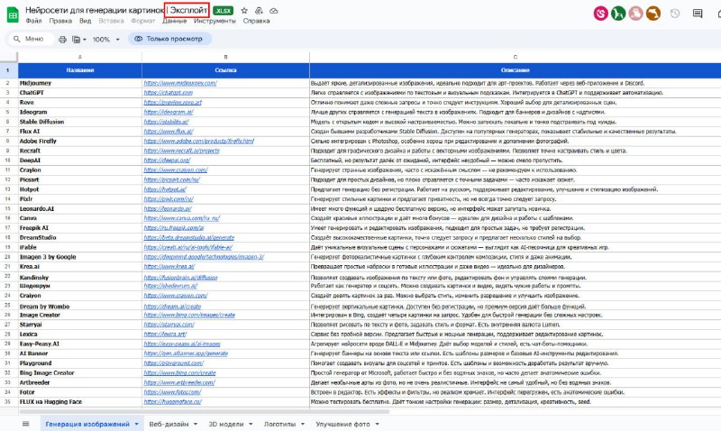Select column A header
721x431 pixels.
pyautogui.click(x=80, y=57)
